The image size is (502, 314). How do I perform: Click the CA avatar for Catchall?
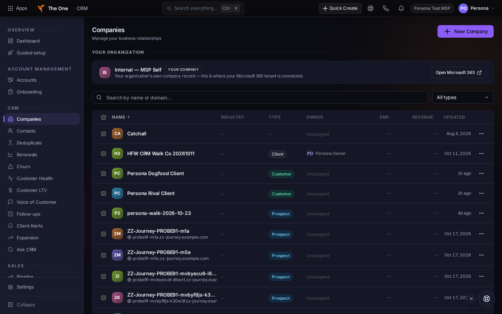pyautogui.click(x=117, y=134)
